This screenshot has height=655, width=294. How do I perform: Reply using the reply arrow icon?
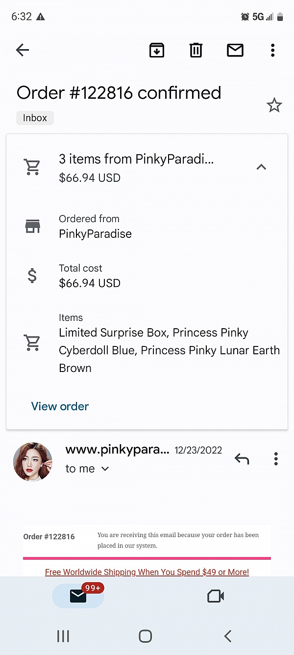(x=242, y=459)
